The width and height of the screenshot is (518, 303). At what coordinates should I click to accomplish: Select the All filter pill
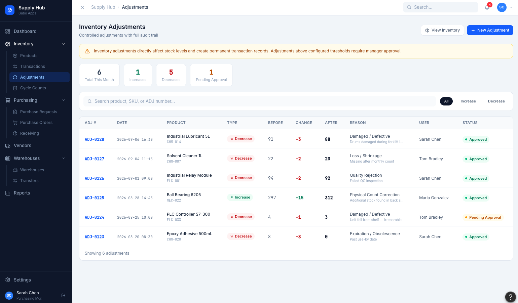(446, 101)
